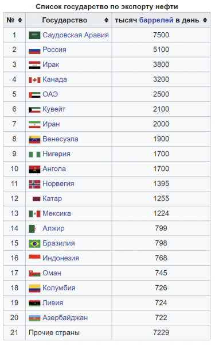Sort by тысяч баррелей в день arrows

point(205,20)
